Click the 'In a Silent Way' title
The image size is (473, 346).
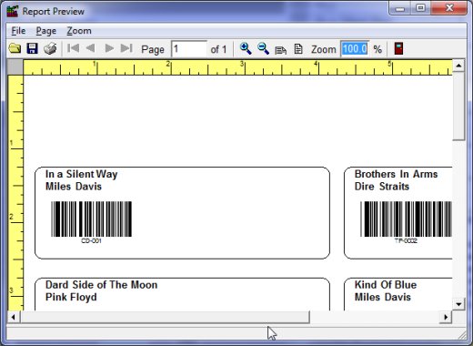tap(81, 174)
